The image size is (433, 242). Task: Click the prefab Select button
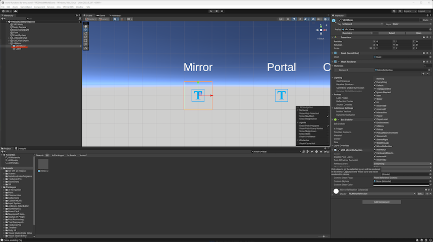tap(392, 33)
